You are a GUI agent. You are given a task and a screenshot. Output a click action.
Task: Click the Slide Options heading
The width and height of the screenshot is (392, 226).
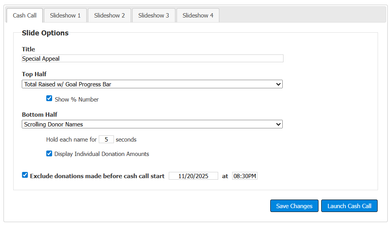point(45,33)
